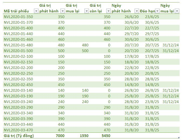182x140 pixels.
Task: Select the repurchase value 480 cell
Action: [x=85, y=45]
